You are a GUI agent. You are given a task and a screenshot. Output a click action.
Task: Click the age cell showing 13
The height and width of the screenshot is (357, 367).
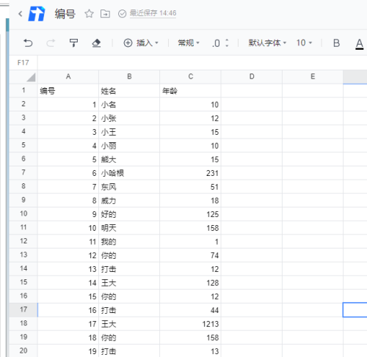pos(190,351)
